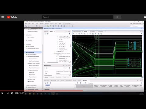The image size is (146, 109).
Task: Collapse the IMPLEMENTATION section
Action: [25, 52]
